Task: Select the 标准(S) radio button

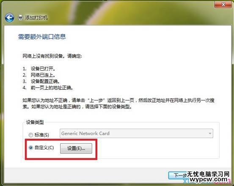Action: [x=31, y=135]
